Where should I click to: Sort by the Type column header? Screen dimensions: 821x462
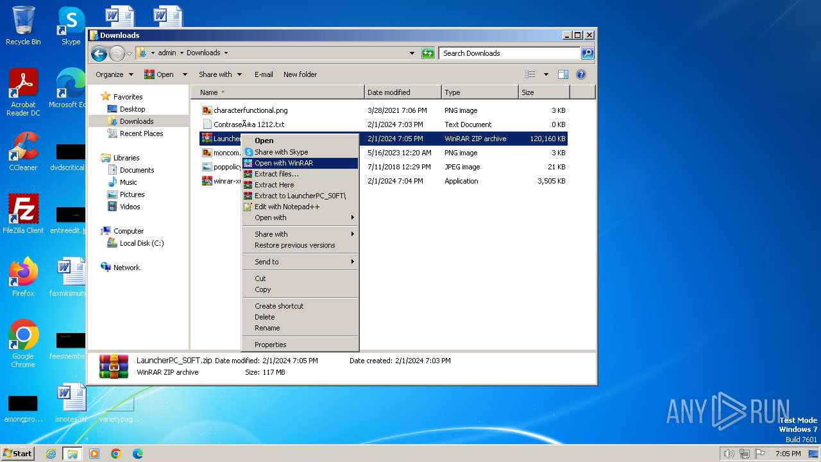coord(480,92)
